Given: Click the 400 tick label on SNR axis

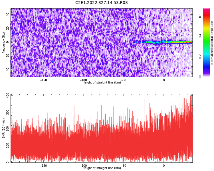Looking at the screenshot, I should click(x=8, y=95).
